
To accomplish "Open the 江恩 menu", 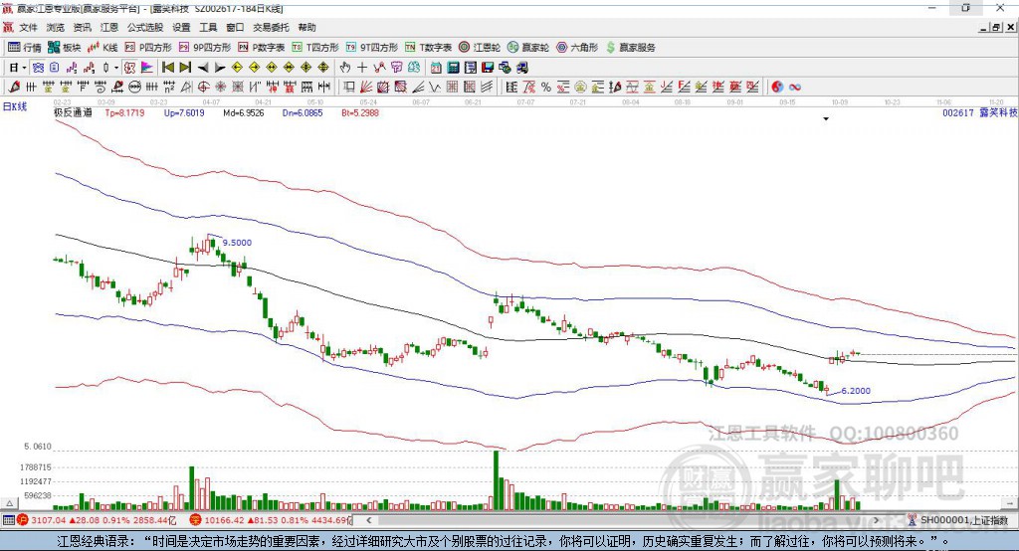I will point(109,27).
